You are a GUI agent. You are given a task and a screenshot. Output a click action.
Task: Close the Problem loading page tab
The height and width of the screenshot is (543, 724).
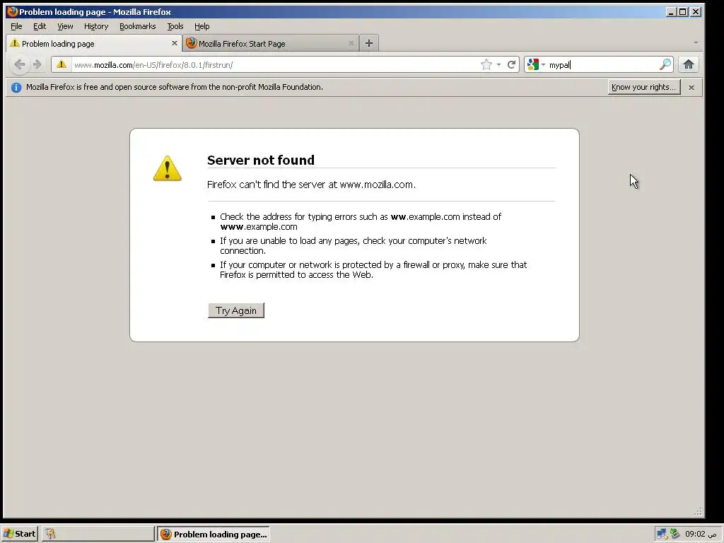tap(175, 43)
